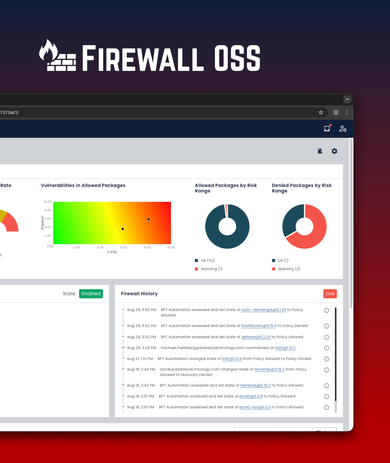Click the 'Denied Packages by Risk Range' title
The image size is (390, 463).
[302, 188]
